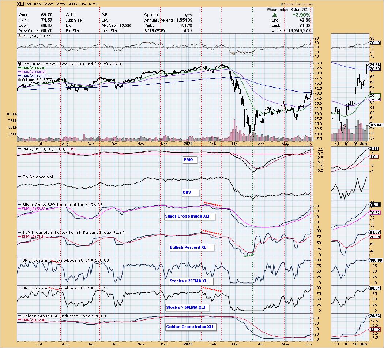Click the 'EMA(200) 70.59' legend text
This screenshot has width=384, height=348.
35,76
